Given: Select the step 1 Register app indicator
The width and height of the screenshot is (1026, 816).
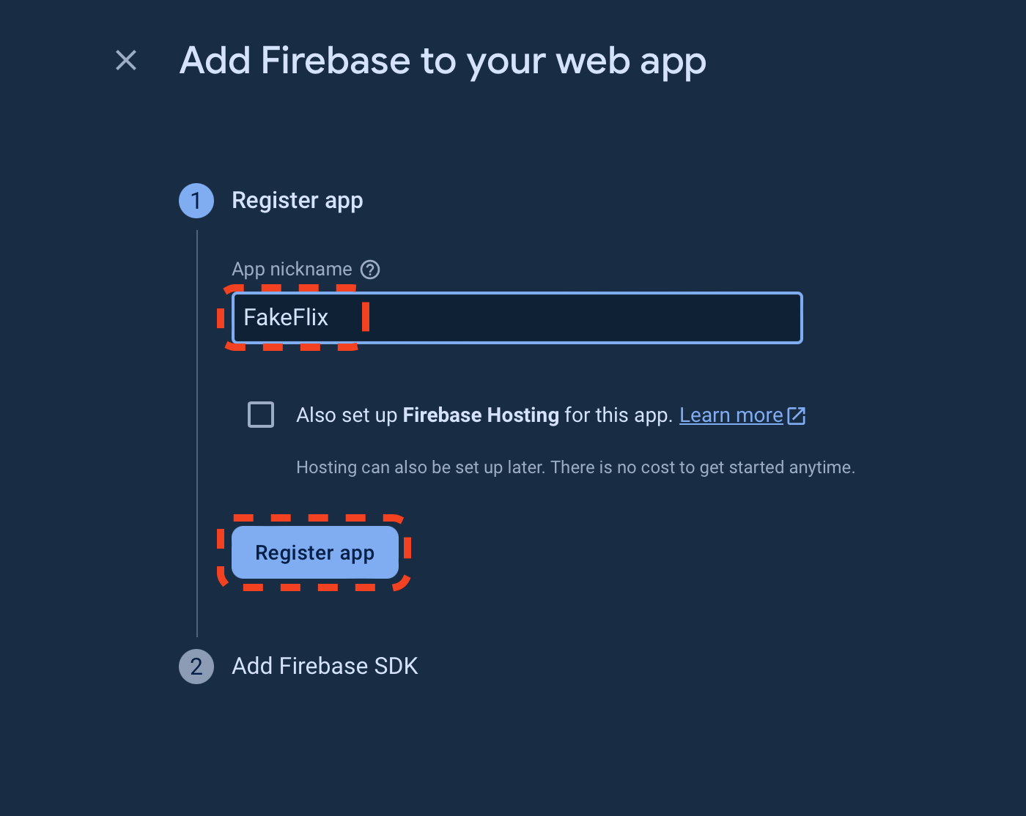Looking at the screenshot, I should (196, 200).
